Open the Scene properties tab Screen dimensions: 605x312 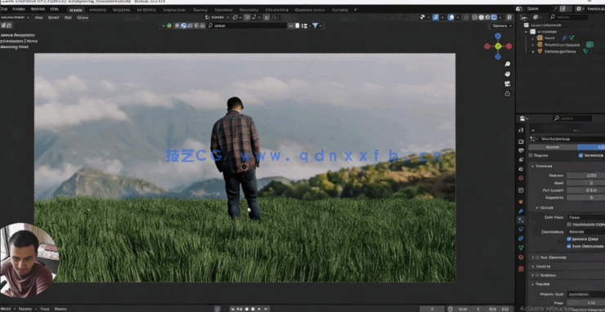(521, 169)
